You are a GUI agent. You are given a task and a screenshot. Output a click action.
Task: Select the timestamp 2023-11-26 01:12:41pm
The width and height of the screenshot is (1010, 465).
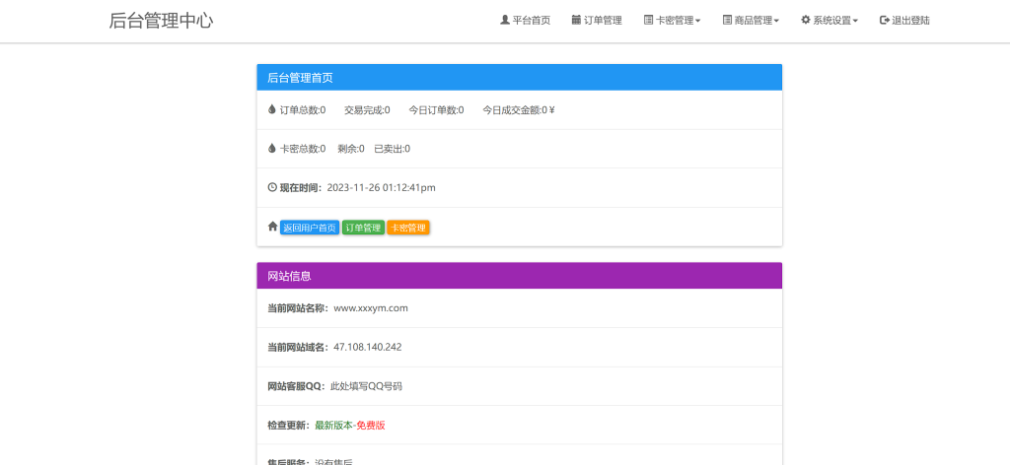382,188
